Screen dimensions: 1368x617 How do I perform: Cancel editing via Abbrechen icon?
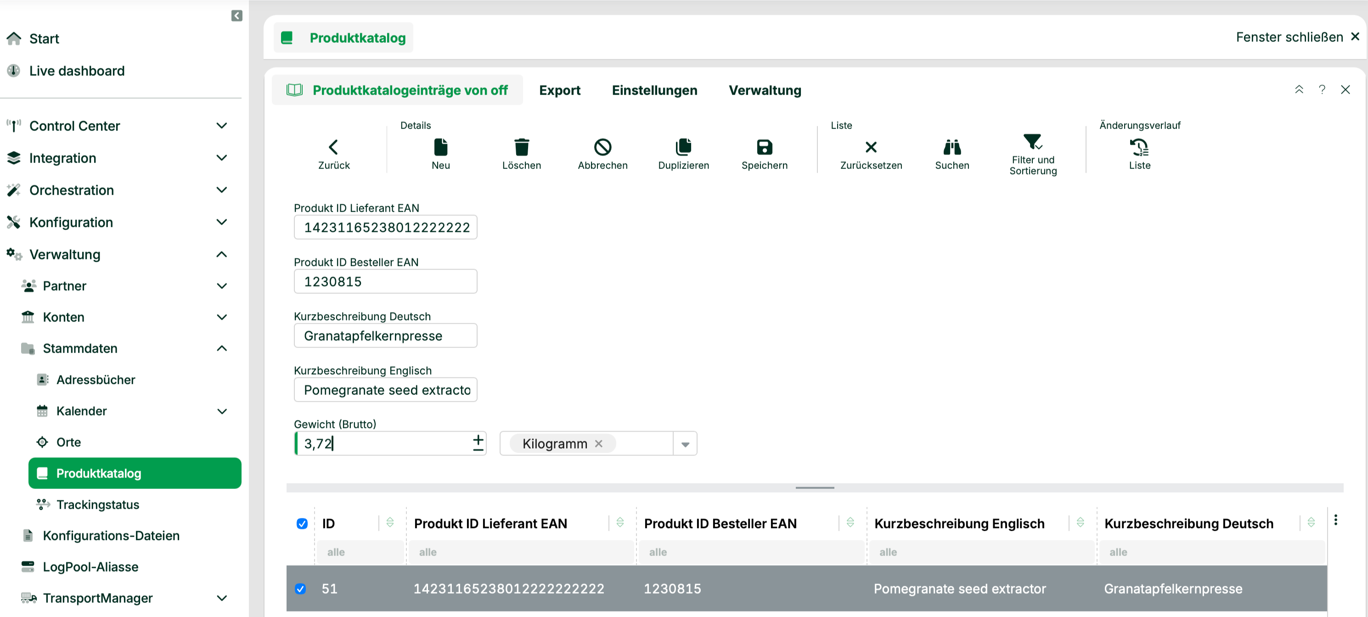pos(602,147)
